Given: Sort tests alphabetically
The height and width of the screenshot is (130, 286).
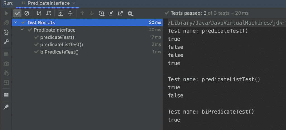Looking at the screenshot, I should (39, 13).
